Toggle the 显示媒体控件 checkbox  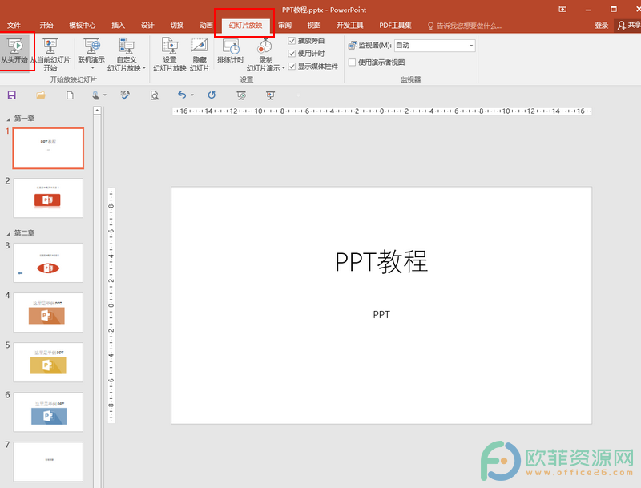point(292,66)
